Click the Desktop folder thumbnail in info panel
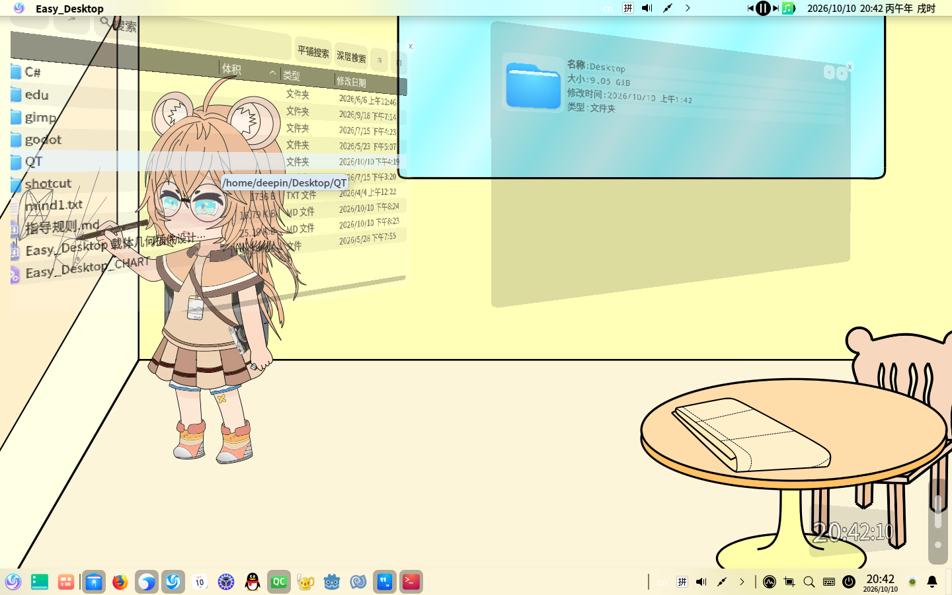 [533, 86]
